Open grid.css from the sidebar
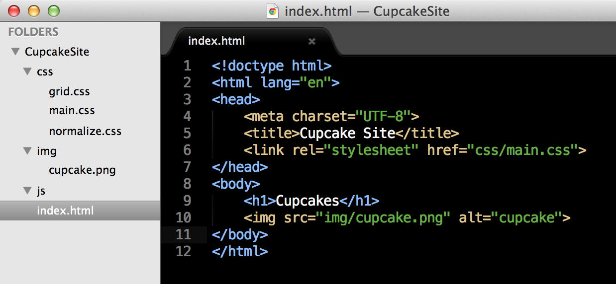This screenshot has width=616, height=284. (x=69, y=92)
